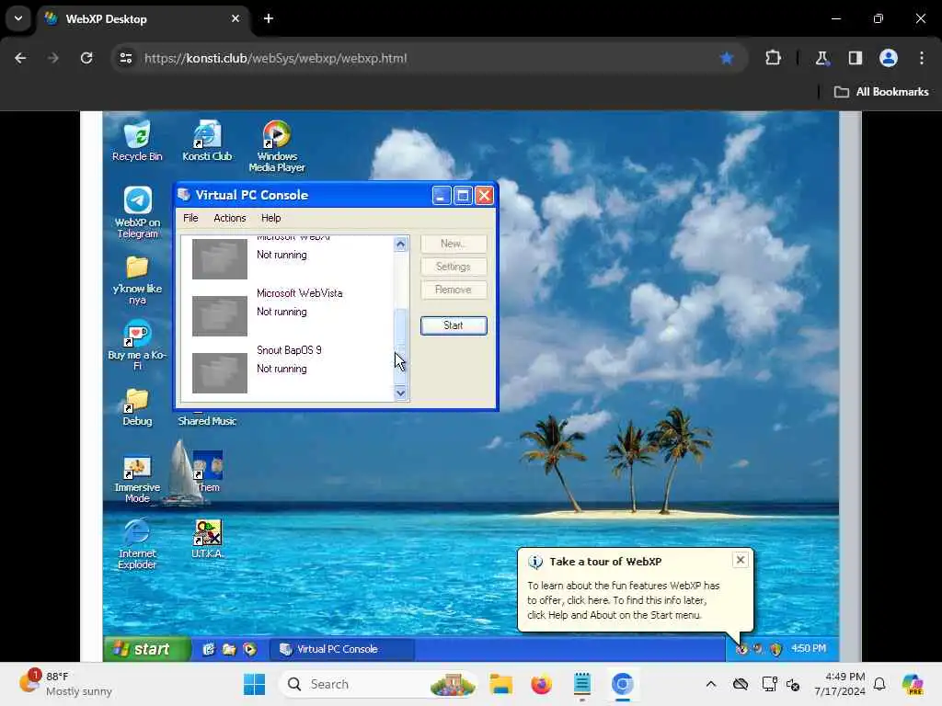942x706 pixels.
Task: Open the notepad app icon in Windows taskbar
Action: point(582,684)
